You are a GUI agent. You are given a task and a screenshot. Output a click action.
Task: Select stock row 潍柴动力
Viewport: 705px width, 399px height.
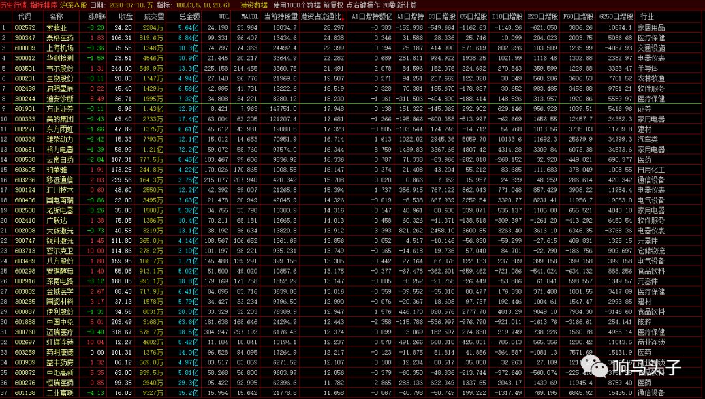pyautogui.click(x=351, y=140)
